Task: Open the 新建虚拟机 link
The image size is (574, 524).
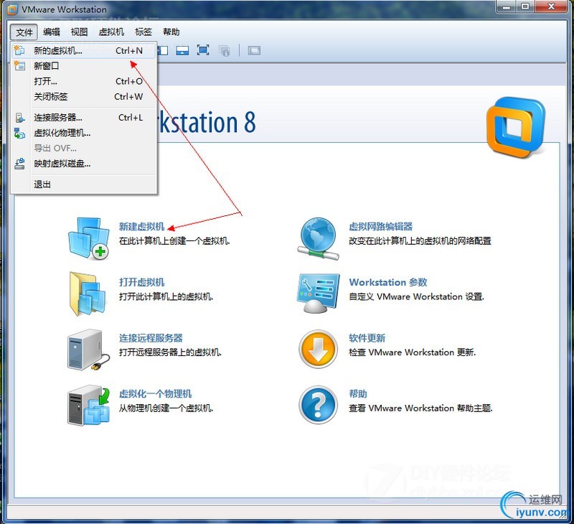Action: point(141,227)
